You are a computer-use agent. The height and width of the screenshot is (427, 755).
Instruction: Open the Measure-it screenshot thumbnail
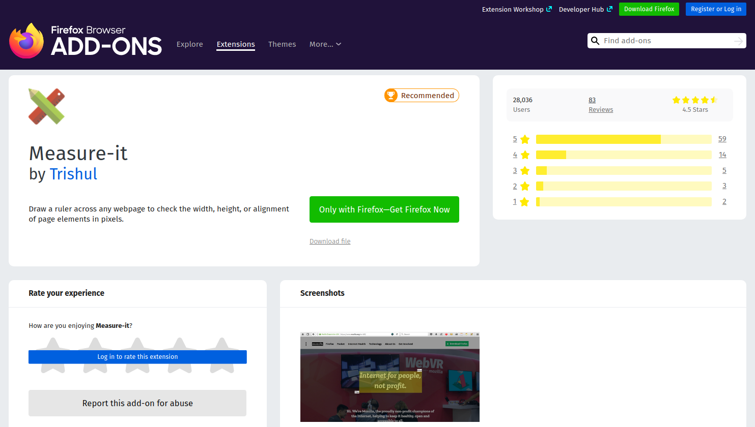pyautogui.click(x=390, y=377)
